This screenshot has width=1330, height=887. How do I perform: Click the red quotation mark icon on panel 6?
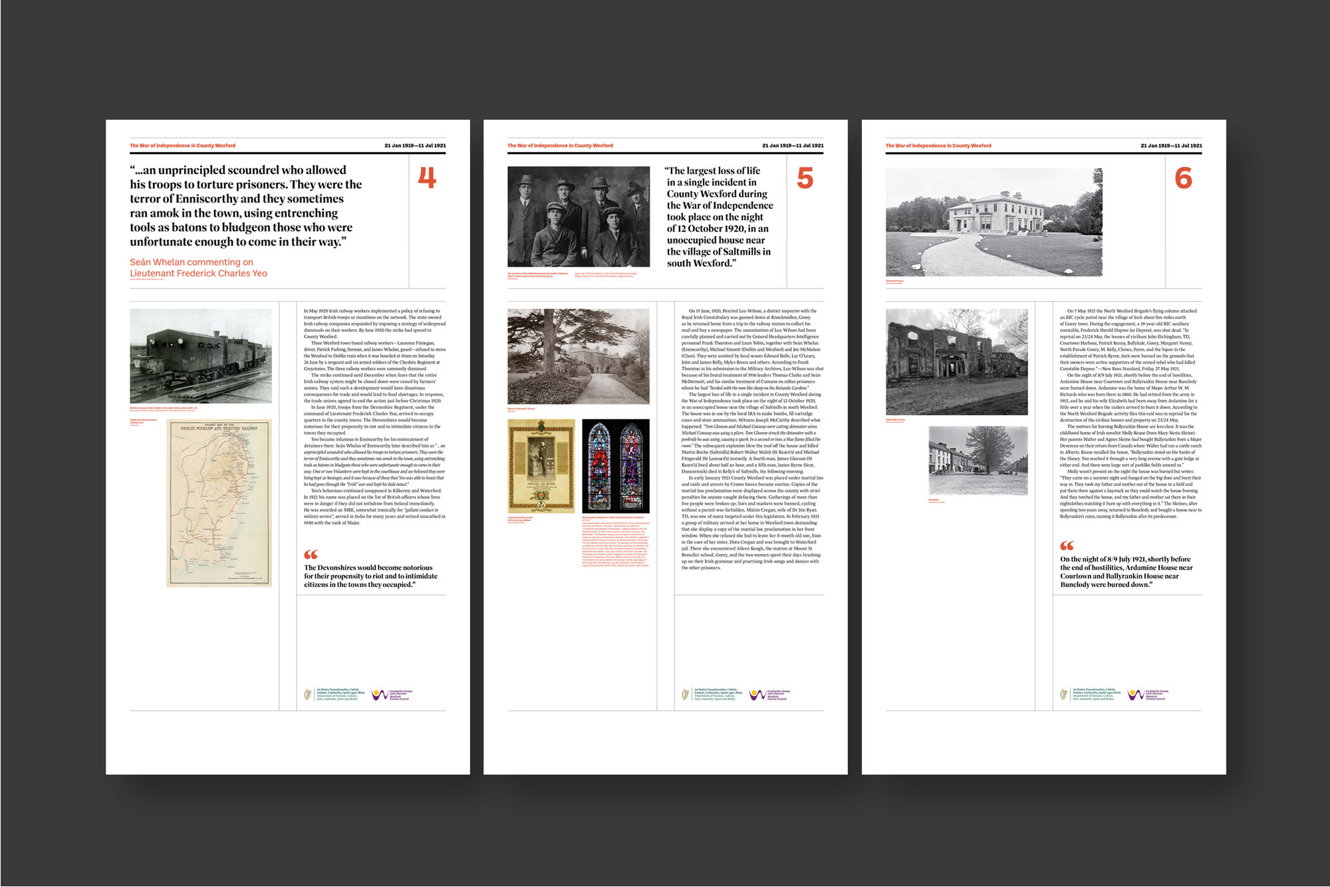(x=1067, y=546)
